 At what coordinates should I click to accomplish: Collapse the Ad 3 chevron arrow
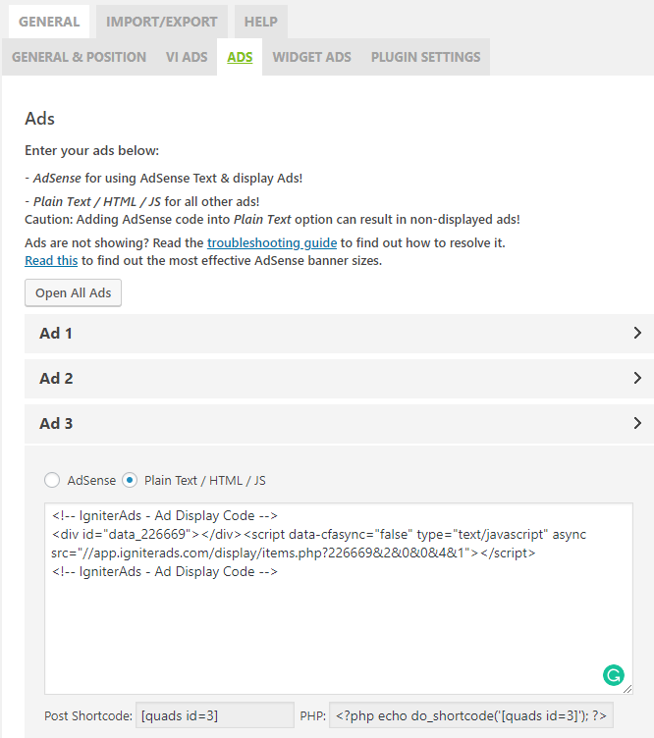coord(637,423)
